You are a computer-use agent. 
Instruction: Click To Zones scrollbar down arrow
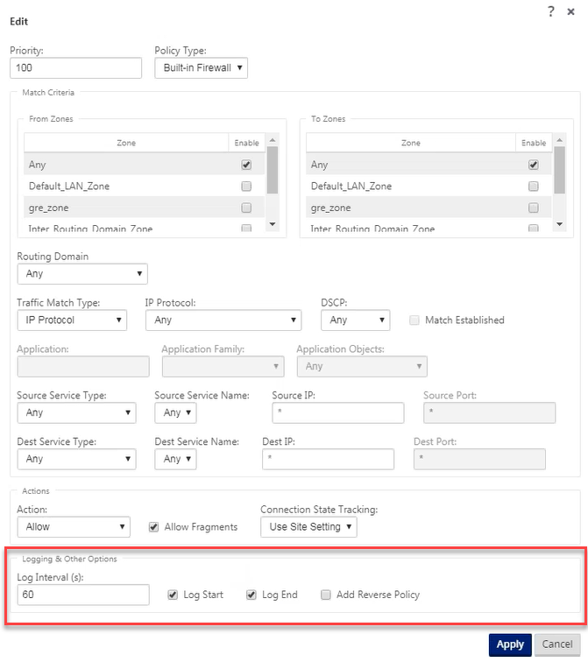pyautogui.click(x=560, y=224)
